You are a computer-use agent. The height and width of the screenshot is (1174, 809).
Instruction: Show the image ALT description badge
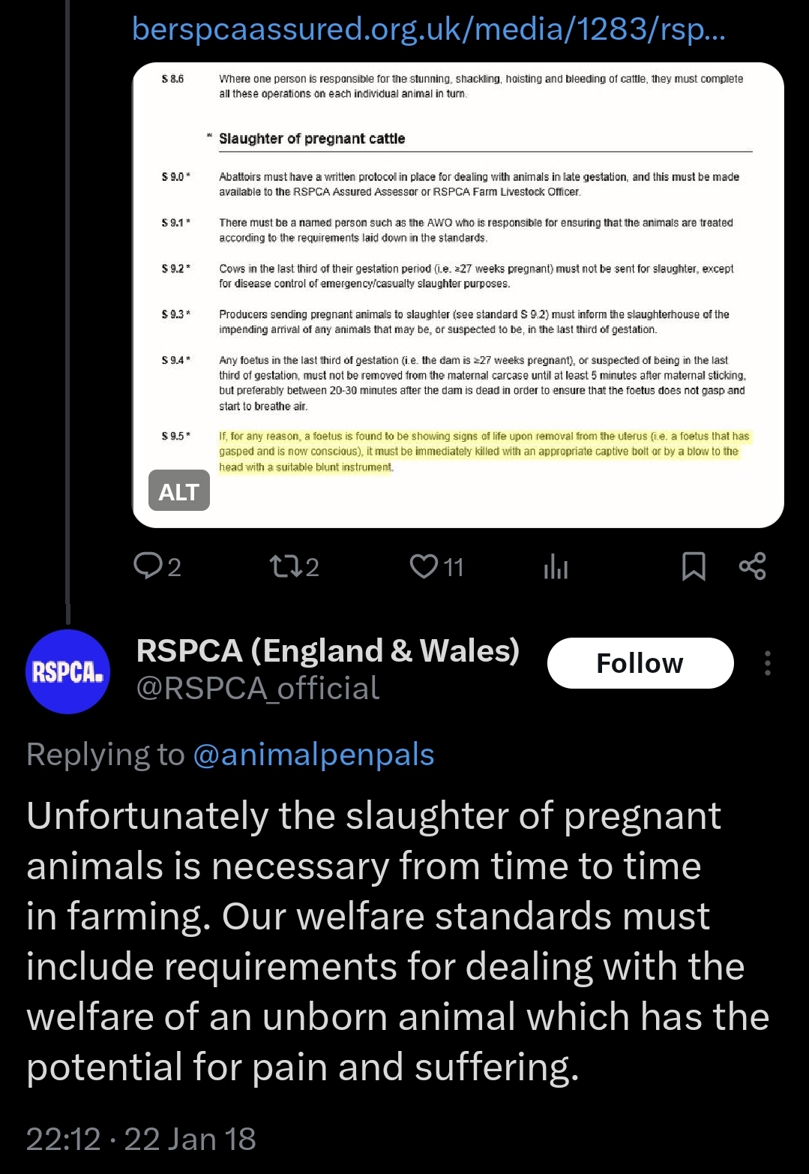(x=178, y=491)
